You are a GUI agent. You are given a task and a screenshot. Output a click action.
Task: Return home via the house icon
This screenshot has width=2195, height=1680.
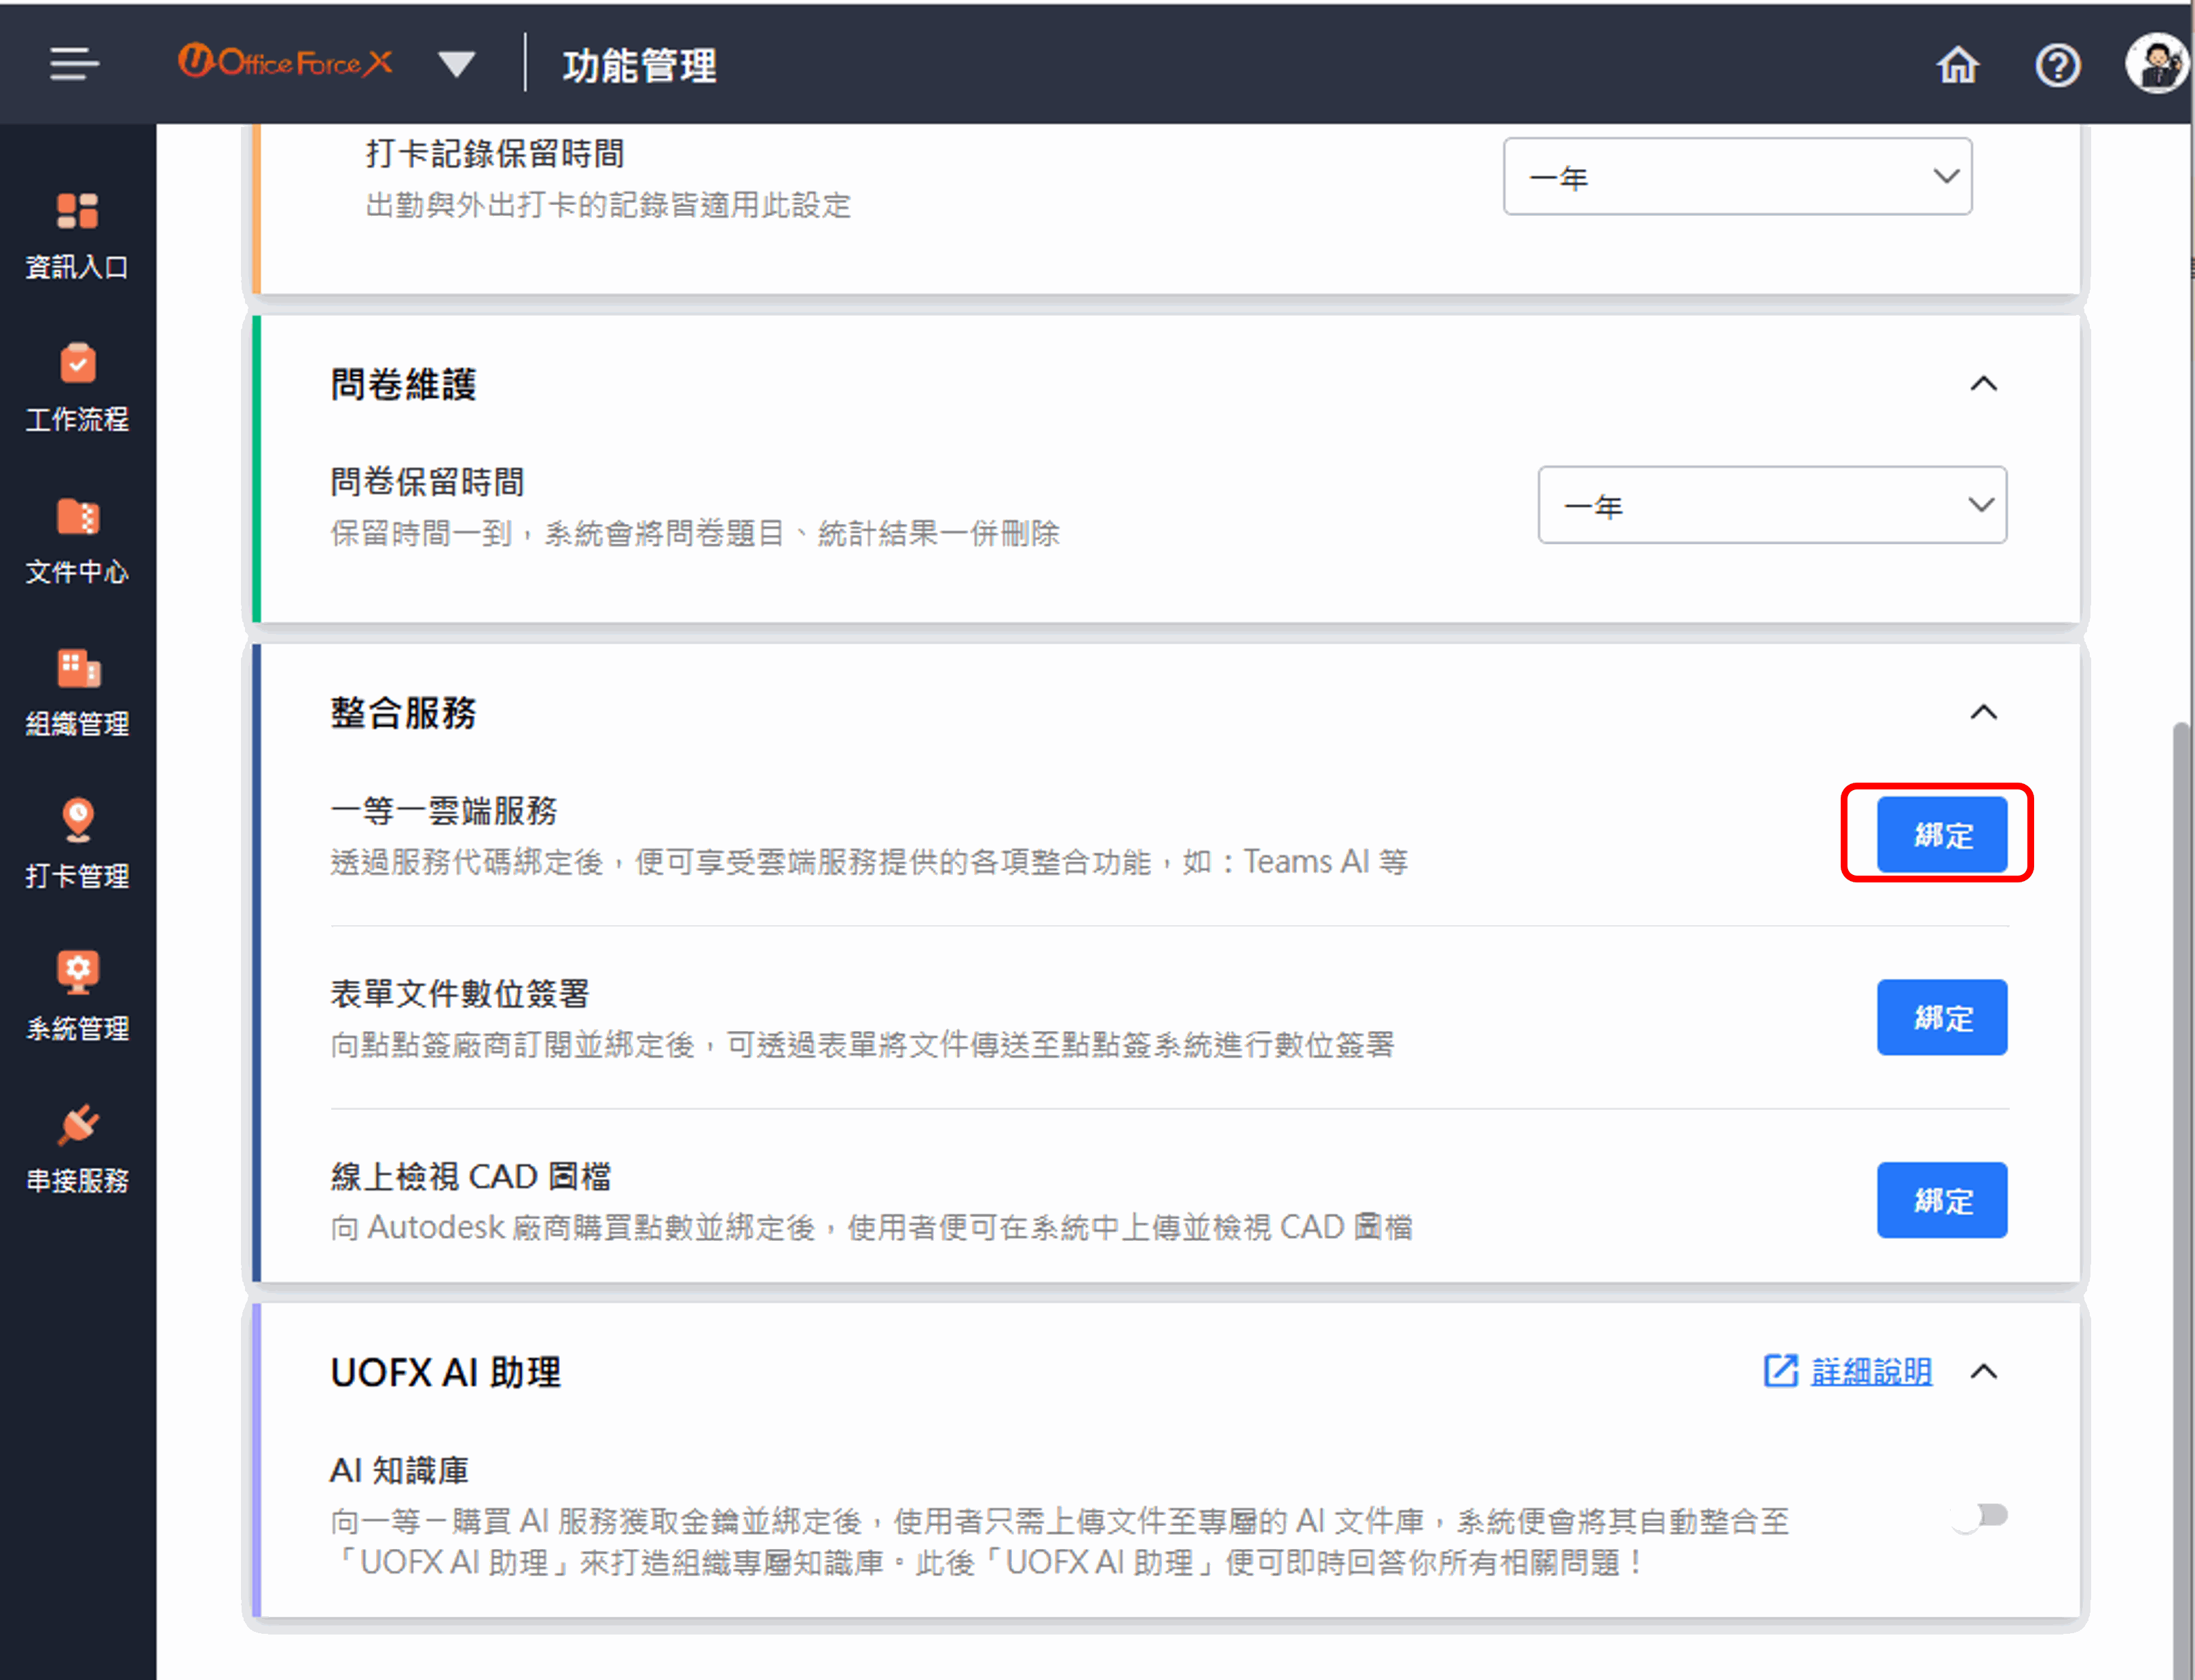1958,64
